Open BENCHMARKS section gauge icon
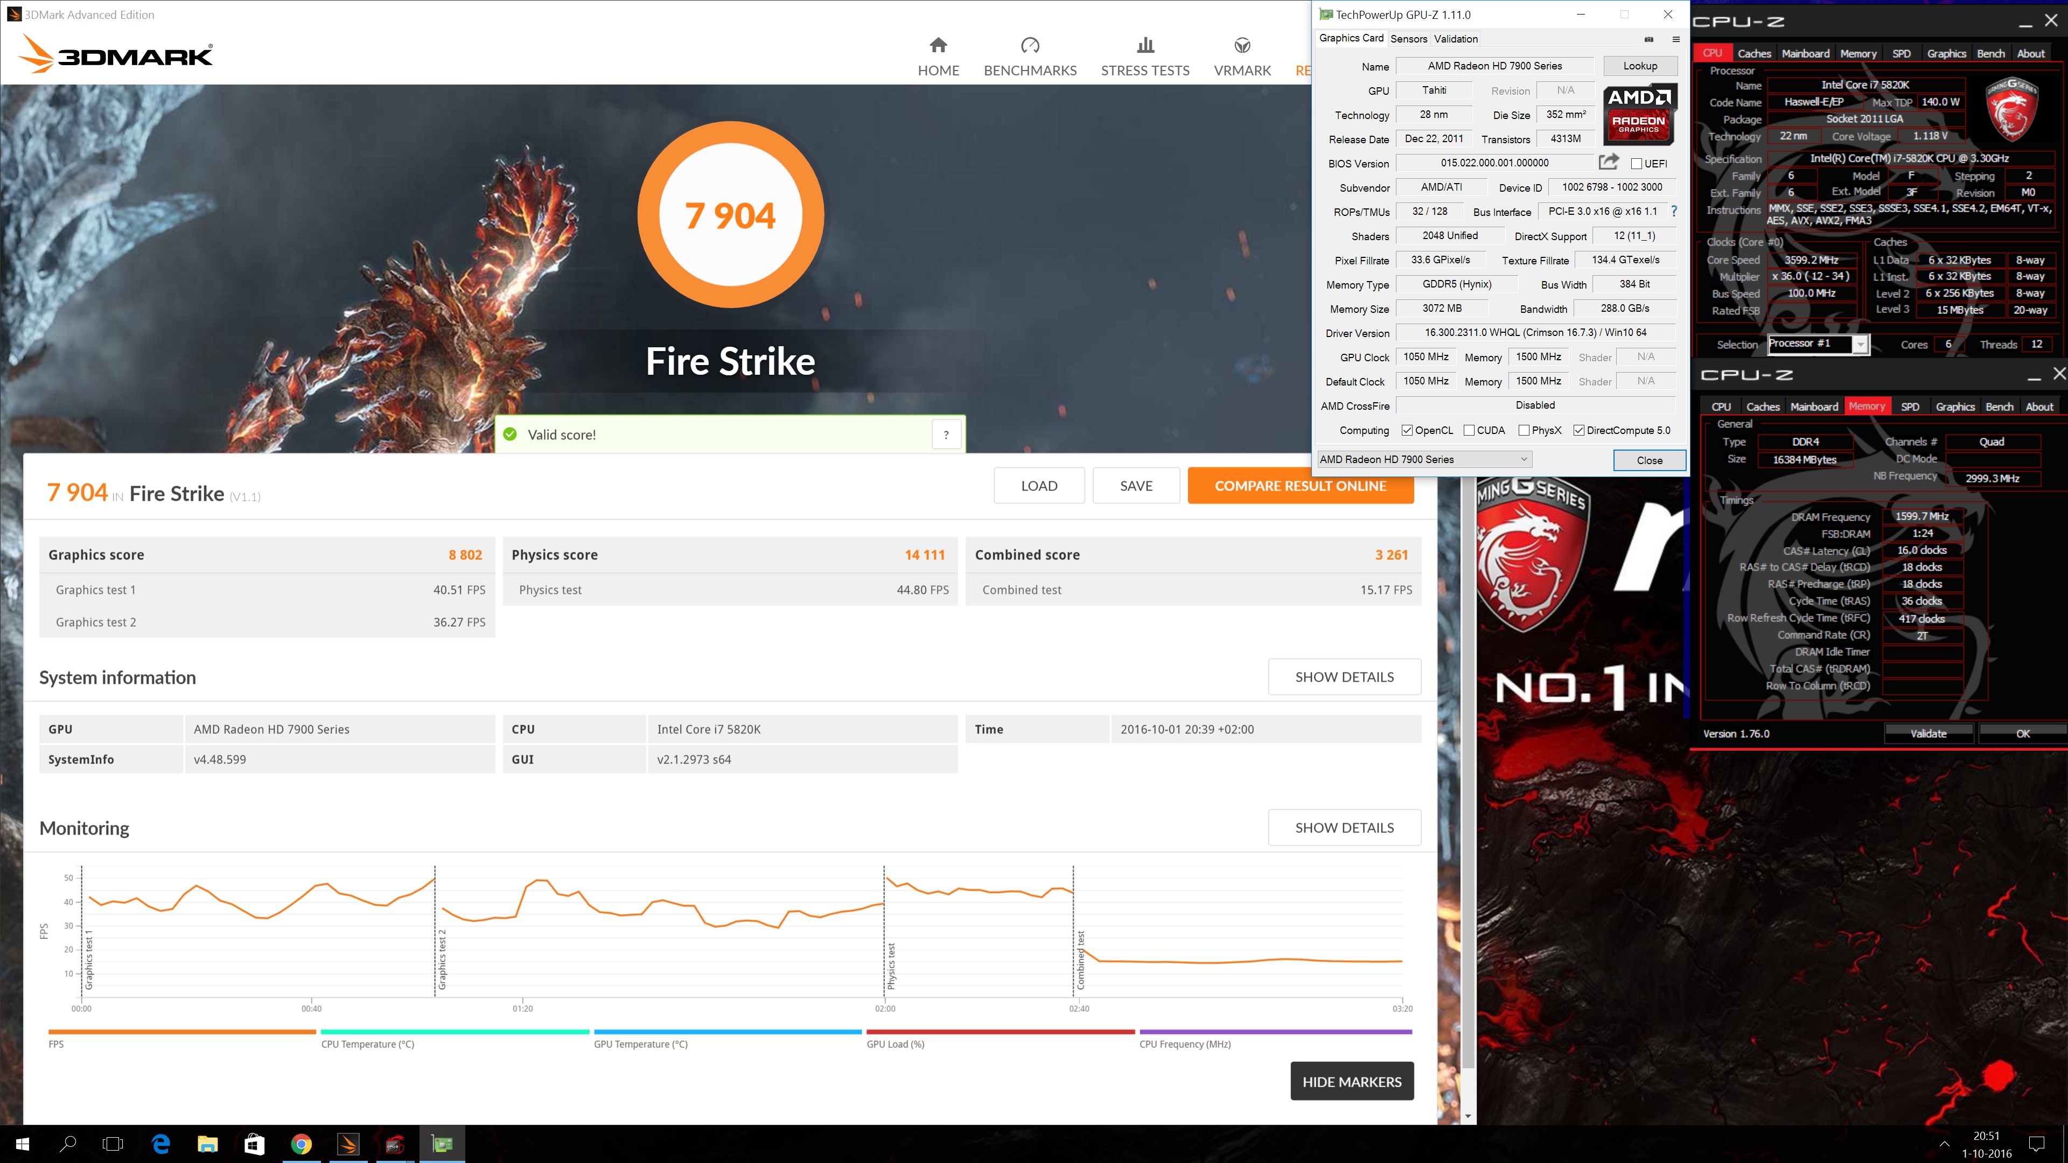 pos(1030,45)
